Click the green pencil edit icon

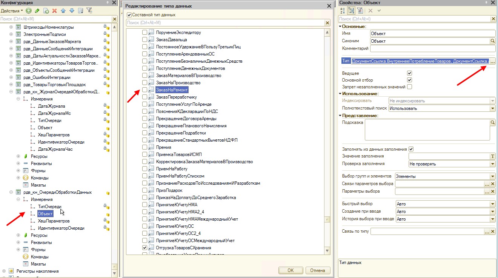pyautogui.click(x=37, y=11)
